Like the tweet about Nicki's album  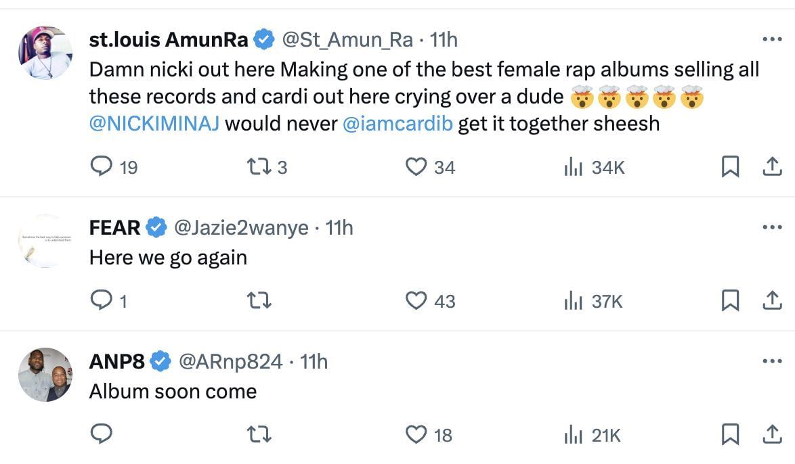click(415, 166)
